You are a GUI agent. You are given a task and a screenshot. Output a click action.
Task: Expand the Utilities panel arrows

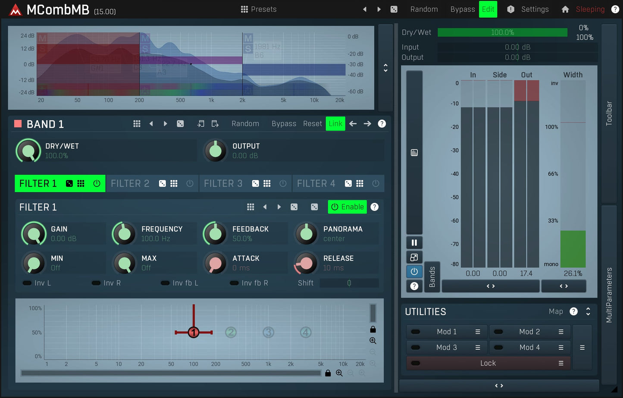(588, 312)
